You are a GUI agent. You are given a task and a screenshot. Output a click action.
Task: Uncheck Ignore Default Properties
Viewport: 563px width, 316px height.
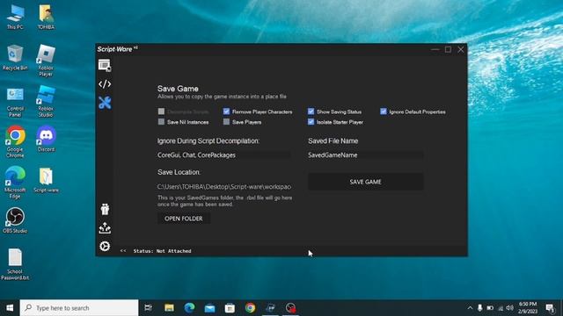click(384, 111)
